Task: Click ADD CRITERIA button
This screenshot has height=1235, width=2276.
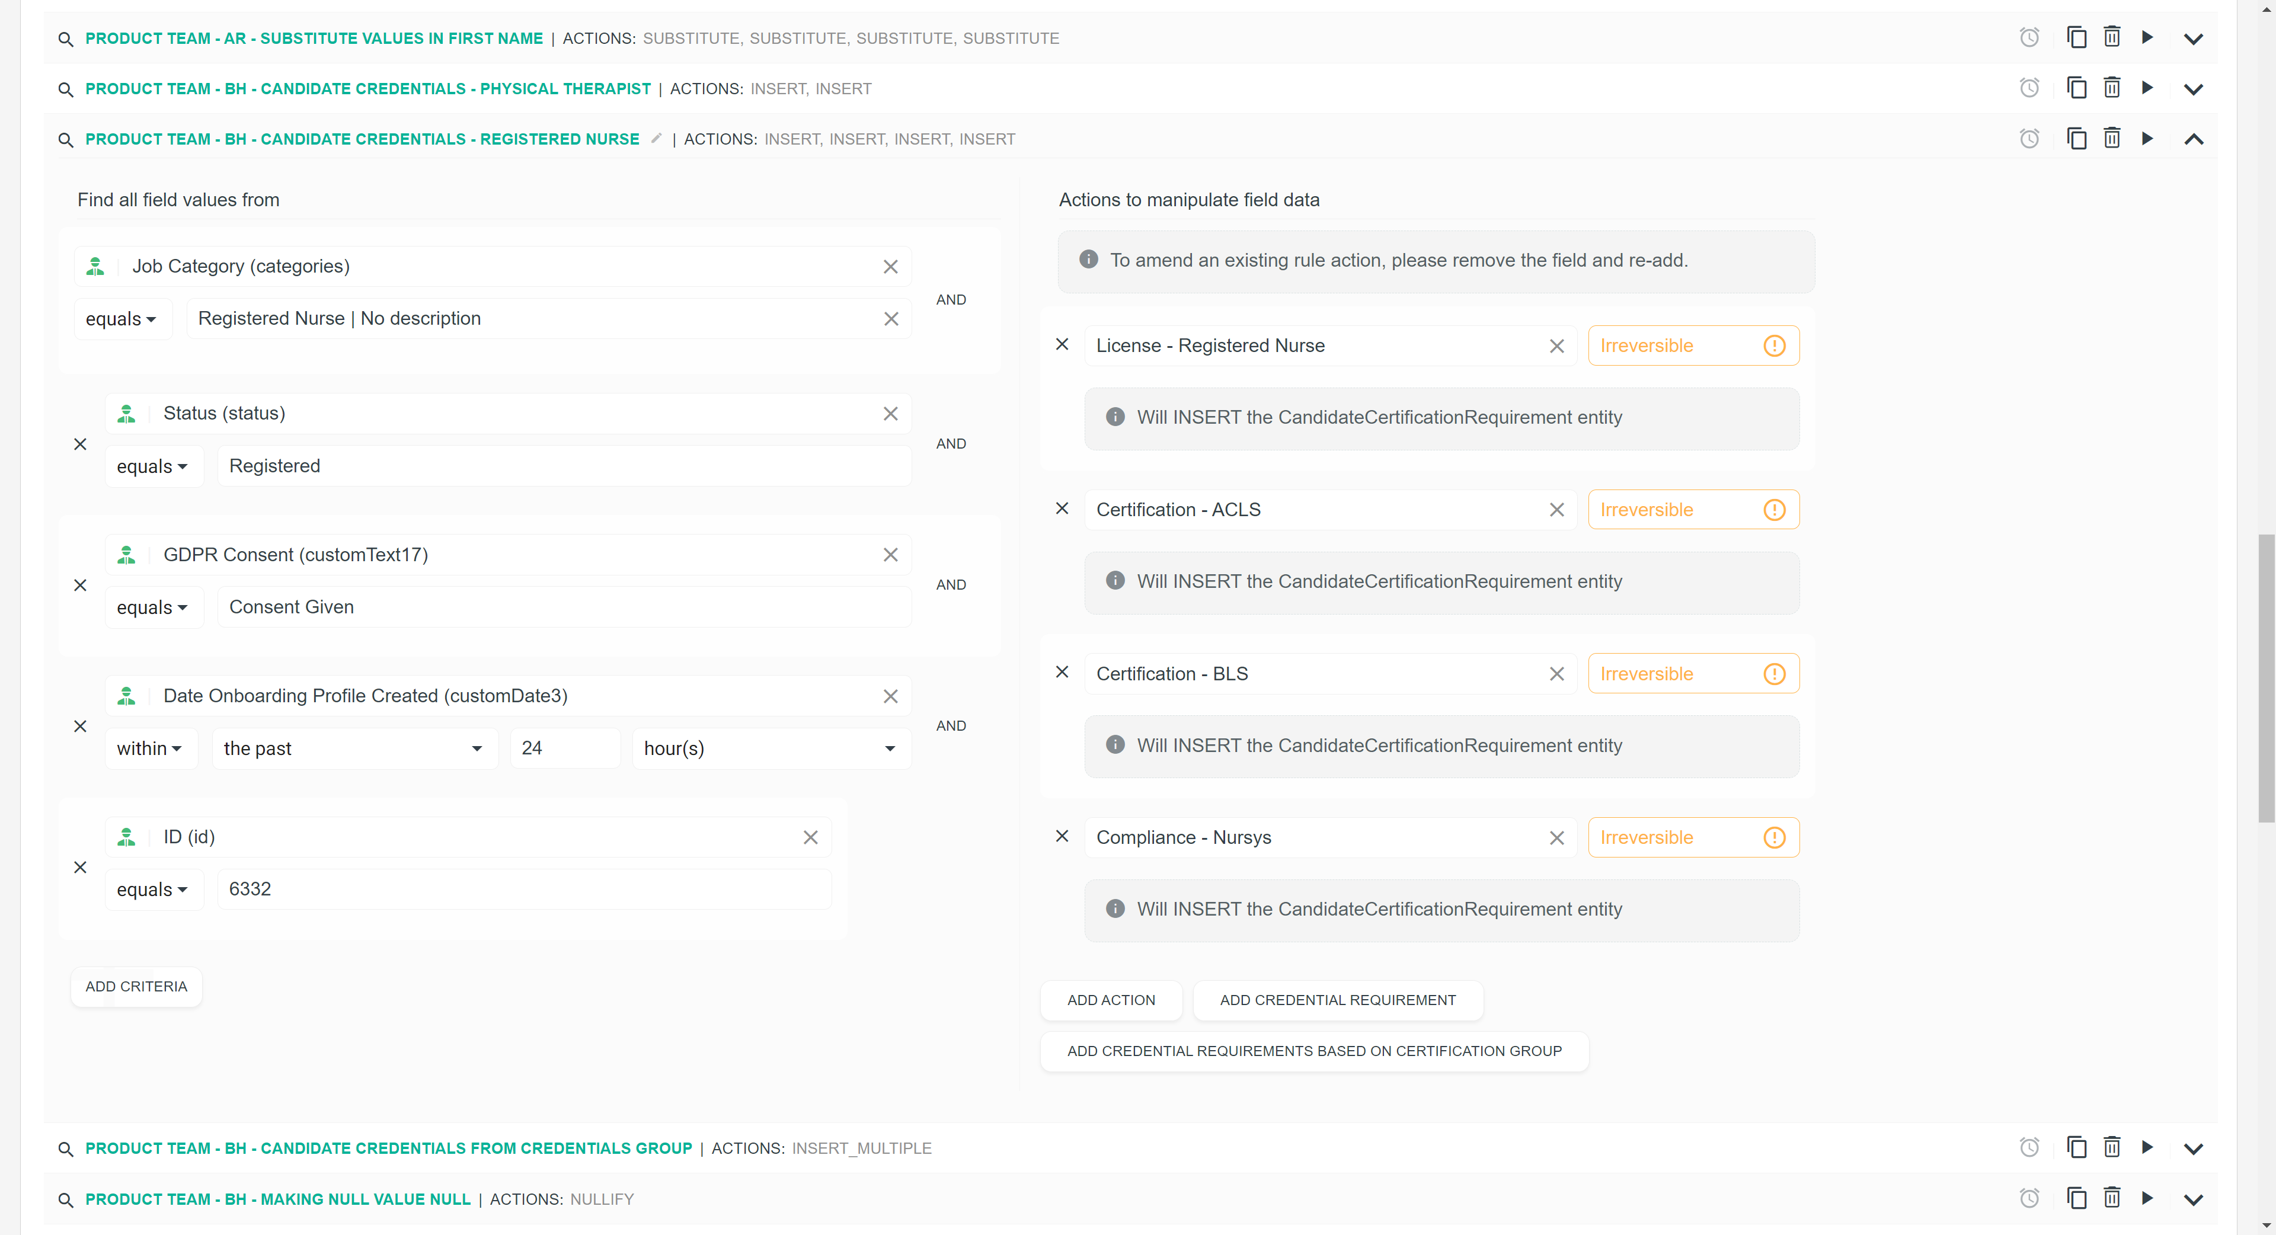Action: click(x=137, y=987)
